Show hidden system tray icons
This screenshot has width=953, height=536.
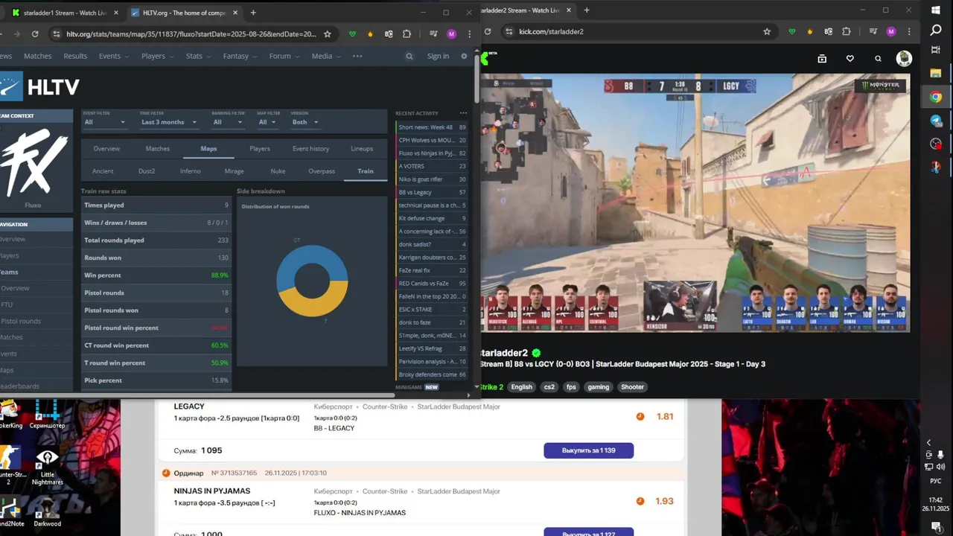pos(928,442)
